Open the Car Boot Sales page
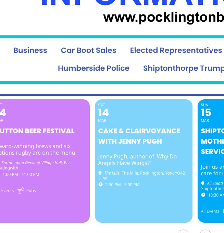 (88, 51)
